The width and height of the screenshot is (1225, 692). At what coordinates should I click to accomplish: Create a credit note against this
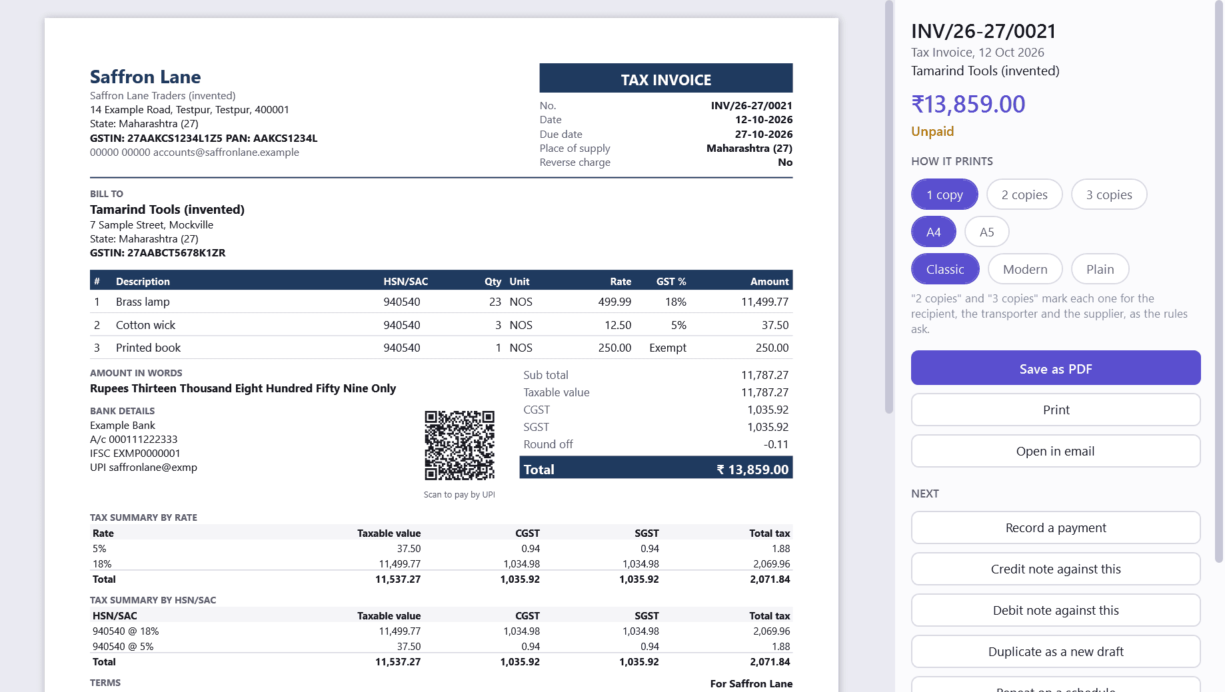(1056, 569)
